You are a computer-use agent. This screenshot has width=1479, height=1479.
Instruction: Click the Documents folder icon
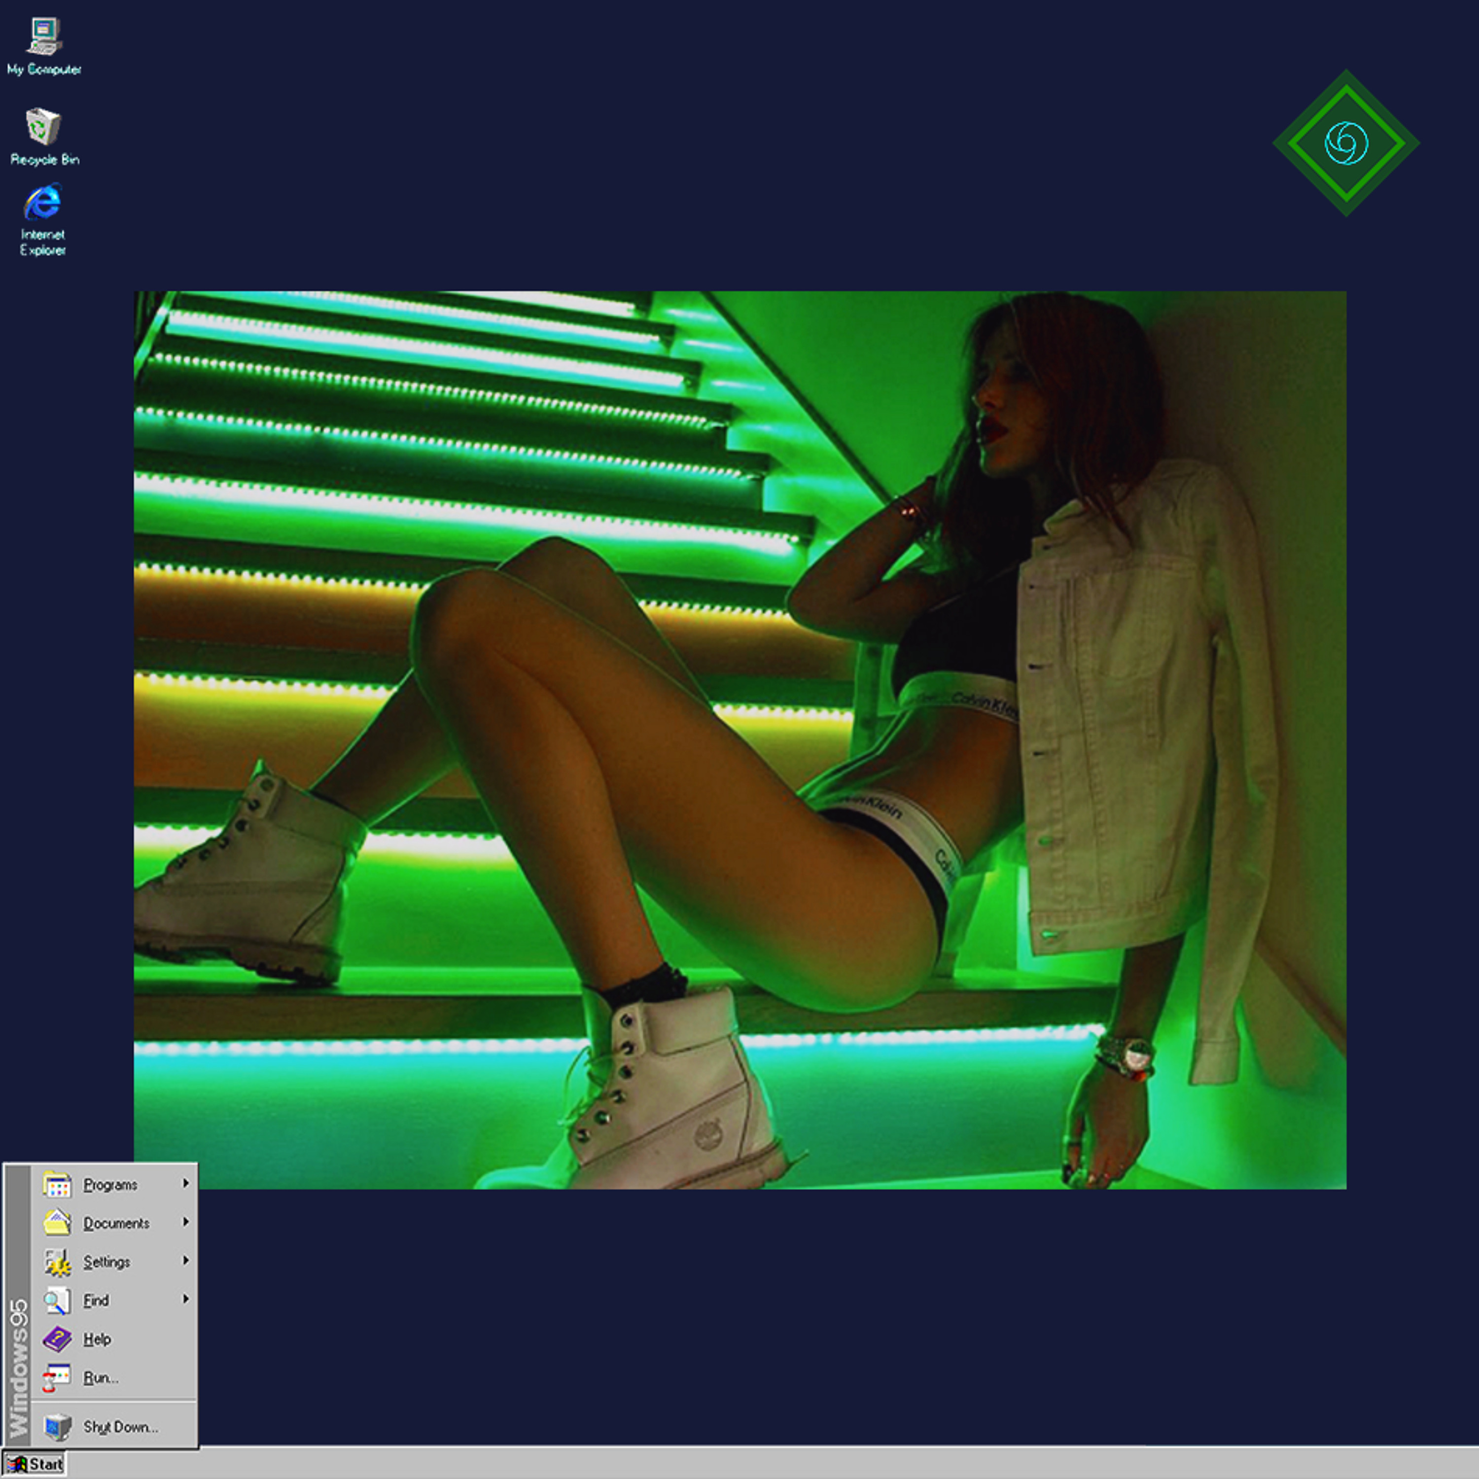(x=57, y=1223)
